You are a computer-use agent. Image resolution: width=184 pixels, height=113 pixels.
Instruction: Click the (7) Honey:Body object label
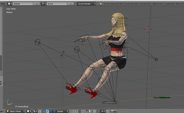coord(22,107)
